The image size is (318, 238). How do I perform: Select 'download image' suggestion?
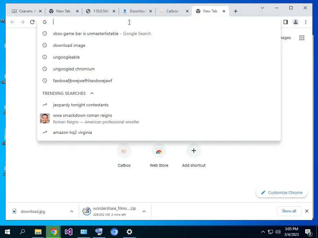[159, 45]
